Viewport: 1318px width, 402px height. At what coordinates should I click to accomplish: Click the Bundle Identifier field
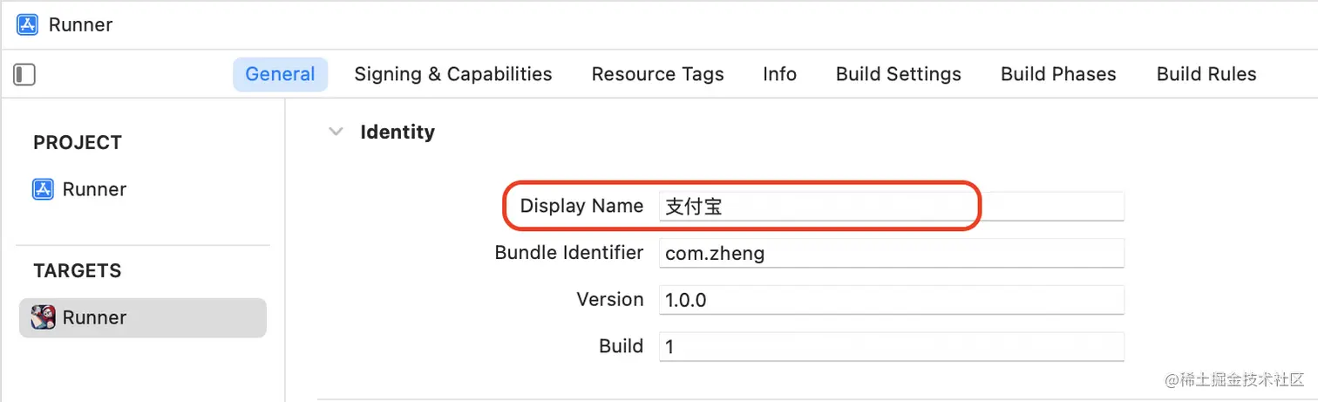[x=891, y=253]
